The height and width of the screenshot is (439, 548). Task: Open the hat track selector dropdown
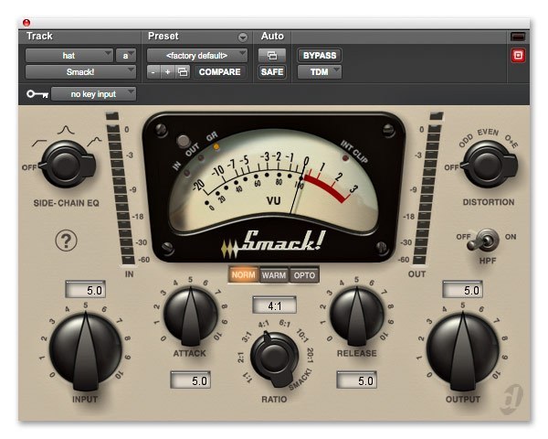click(69, 55)
